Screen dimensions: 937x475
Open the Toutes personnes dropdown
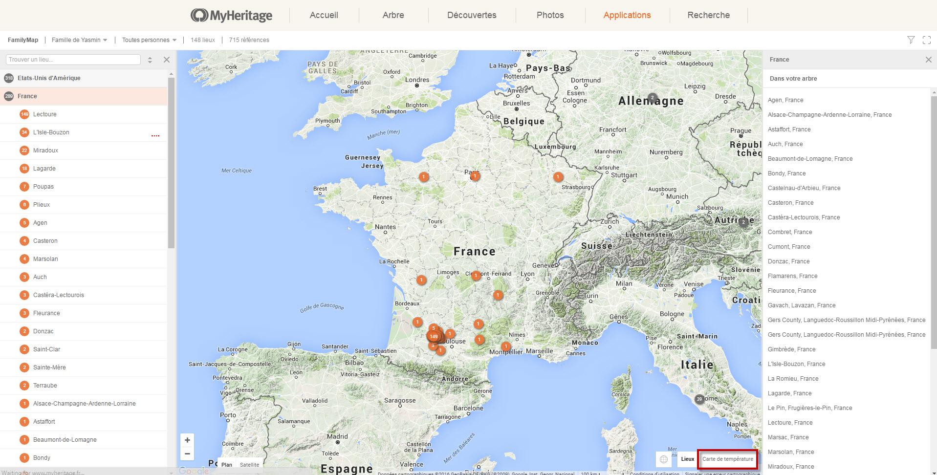(149, 40)
